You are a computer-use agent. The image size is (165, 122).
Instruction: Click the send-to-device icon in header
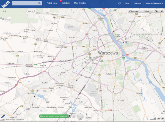pos(120,3)
